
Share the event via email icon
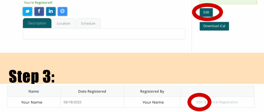pos(62,11)
